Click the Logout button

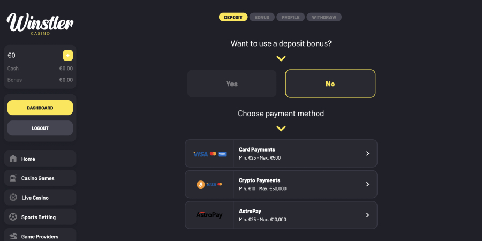coord(40,128)
